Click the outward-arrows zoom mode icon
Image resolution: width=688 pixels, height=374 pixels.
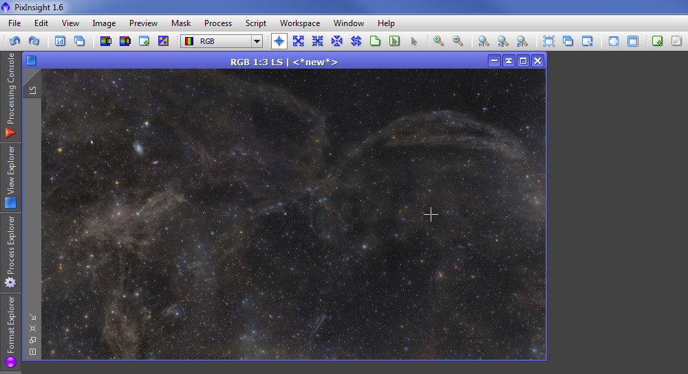coord(298,41)
